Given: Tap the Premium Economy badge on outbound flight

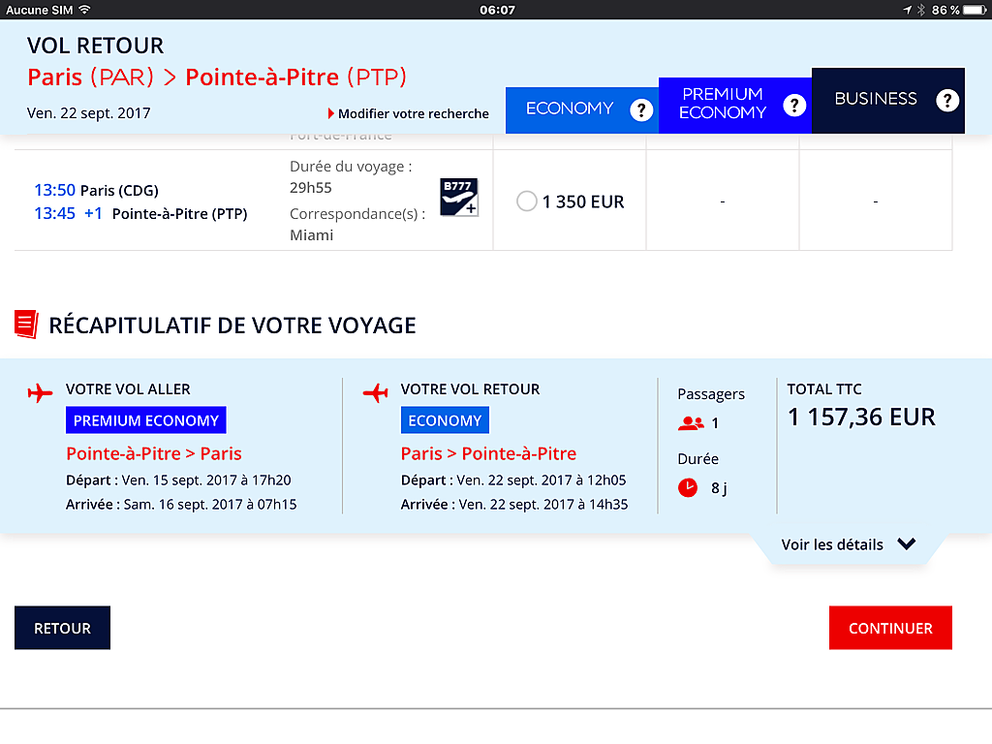Looking at the screenshot, I should [146, 420].
